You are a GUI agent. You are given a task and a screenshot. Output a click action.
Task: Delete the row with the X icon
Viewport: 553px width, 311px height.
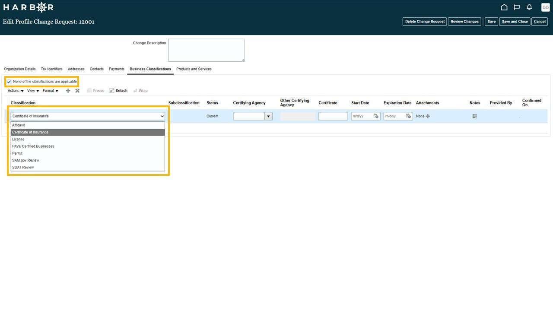click(77, 91)
